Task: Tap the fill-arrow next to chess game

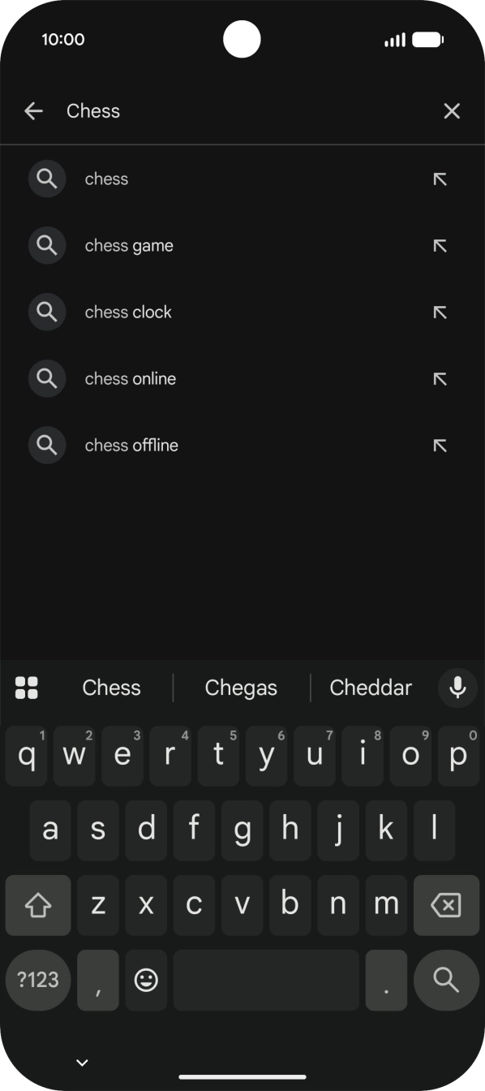Action: [x=440, y=245]
